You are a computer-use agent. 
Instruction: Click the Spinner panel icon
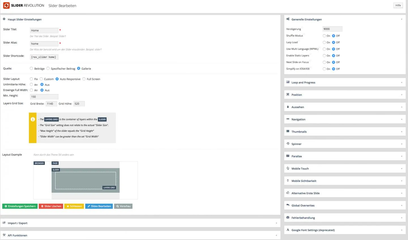click(x=288, y=144)
